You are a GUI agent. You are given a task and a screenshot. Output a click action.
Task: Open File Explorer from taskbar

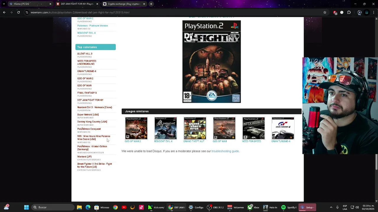pos(79,207)
